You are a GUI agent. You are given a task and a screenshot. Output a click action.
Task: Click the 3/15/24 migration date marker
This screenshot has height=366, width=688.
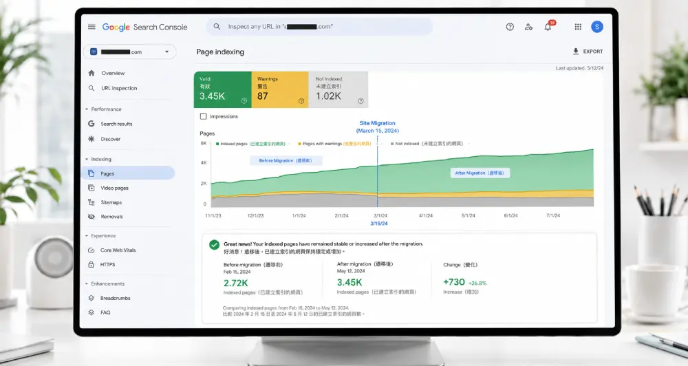[x=378, y=224]
